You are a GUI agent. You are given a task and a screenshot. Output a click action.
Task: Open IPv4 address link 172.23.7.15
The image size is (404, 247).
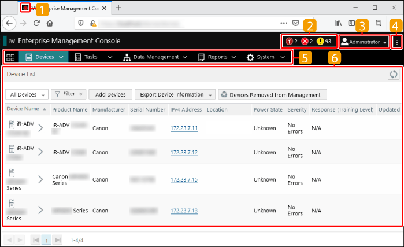coord(184,180)
